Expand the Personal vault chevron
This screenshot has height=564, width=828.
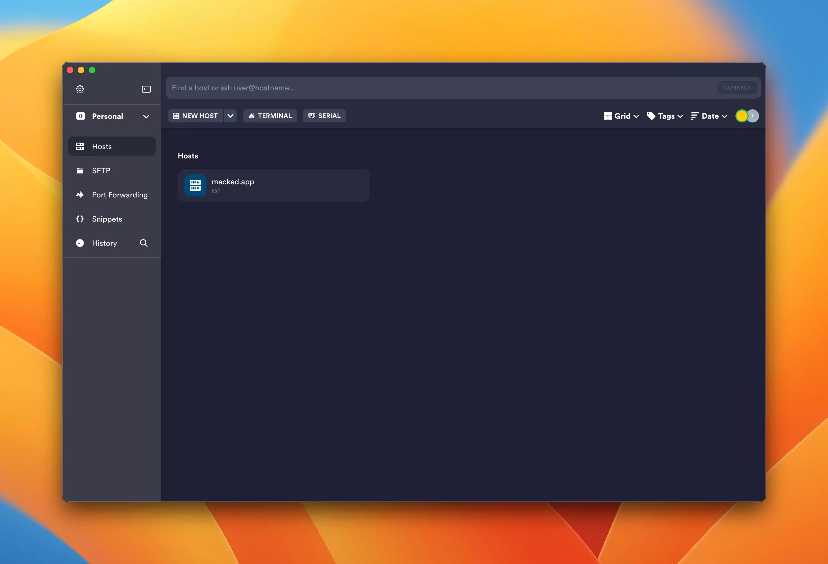click(146, 116)
